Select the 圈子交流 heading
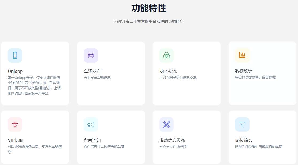Screen dimensions: 298x165 coord(168,71)
